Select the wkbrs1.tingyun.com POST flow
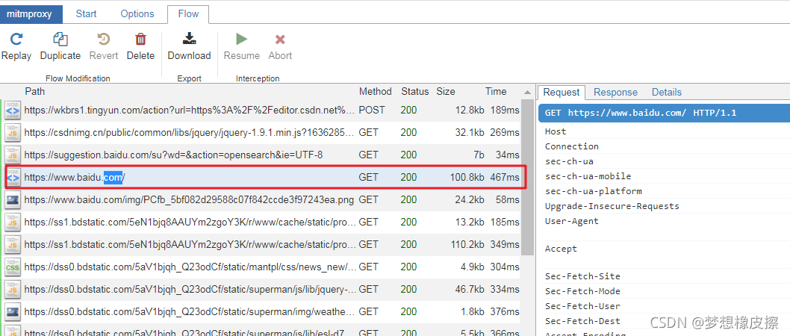790x336 pixels. 262,111
